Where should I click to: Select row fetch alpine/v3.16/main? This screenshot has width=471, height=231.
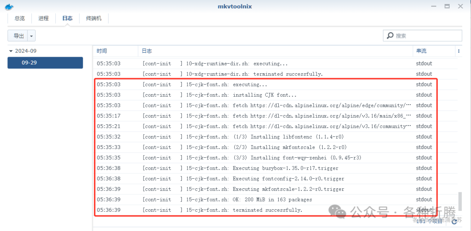[275, 116]
